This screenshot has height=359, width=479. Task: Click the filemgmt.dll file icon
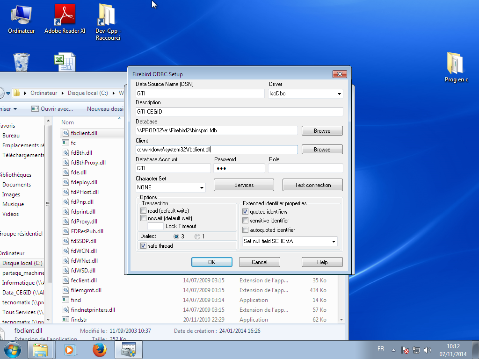[65, 290]
